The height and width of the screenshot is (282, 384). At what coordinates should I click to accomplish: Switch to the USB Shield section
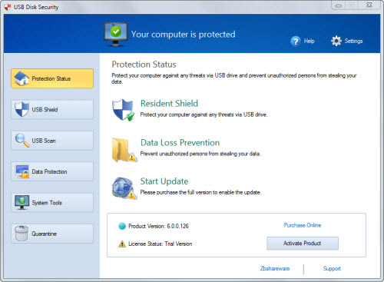coord(52,110)
